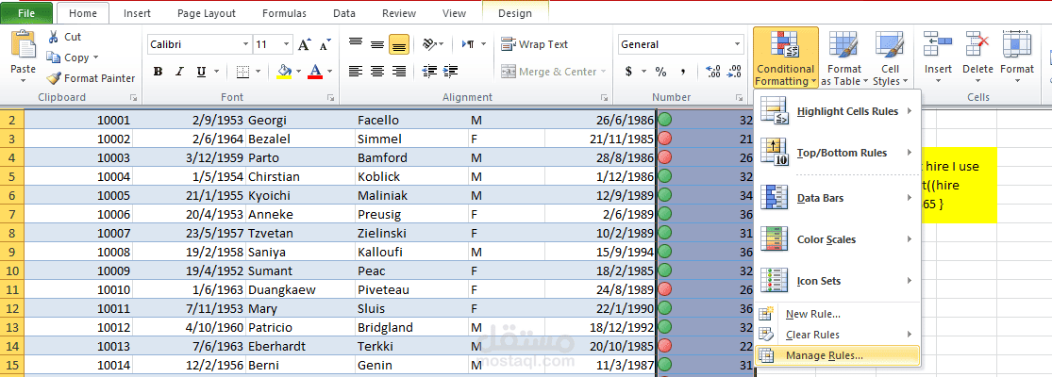
Task: Toggle Bold formatting
Action: (x=158, y=72)
